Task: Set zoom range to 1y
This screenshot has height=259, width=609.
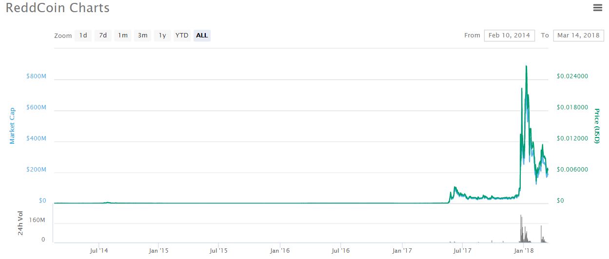Action: [x=162, y=35]
